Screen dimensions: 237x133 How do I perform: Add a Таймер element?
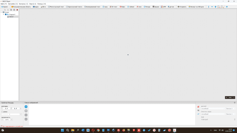[x=131, y=7]
